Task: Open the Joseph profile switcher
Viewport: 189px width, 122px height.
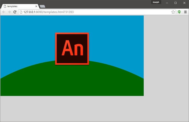Action: click(156, 2)
